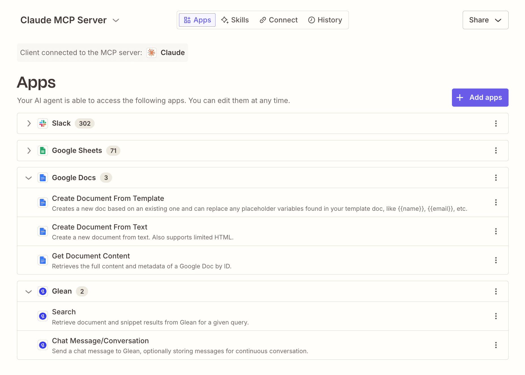Open options for Create Document From Template
The image size is (525, 375).
(x=496, y=202)
